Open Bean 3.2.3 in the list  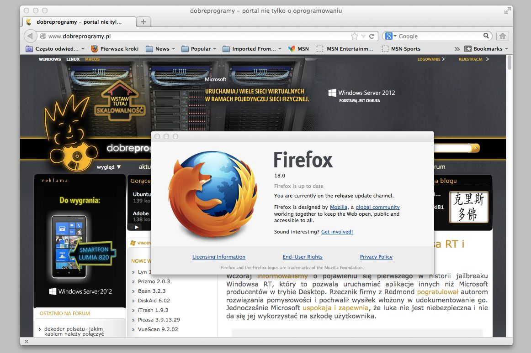(x=152, y=291)
